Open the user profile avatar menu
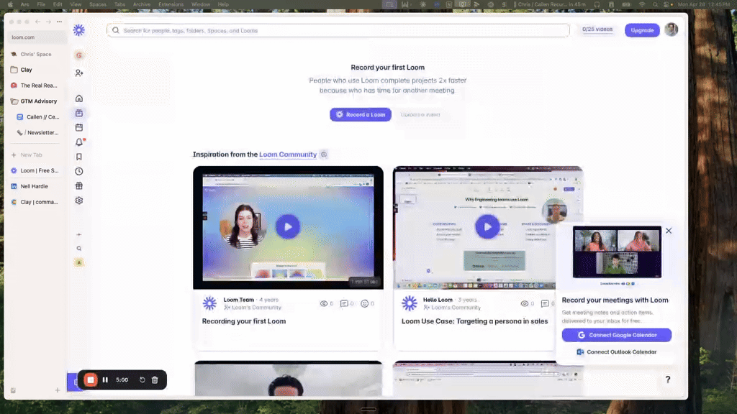Viewport: 737px width, 414px height. point(671,30)
